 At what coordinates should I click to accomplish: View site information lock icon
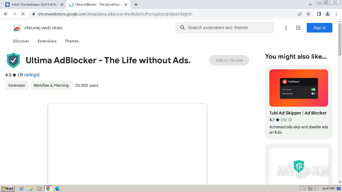(33, 14)
